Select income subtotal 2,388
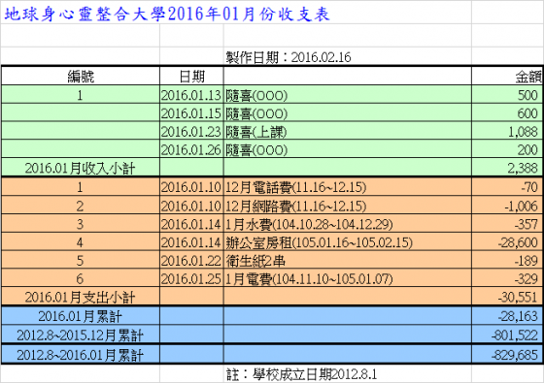 click(x=507, y=168)
